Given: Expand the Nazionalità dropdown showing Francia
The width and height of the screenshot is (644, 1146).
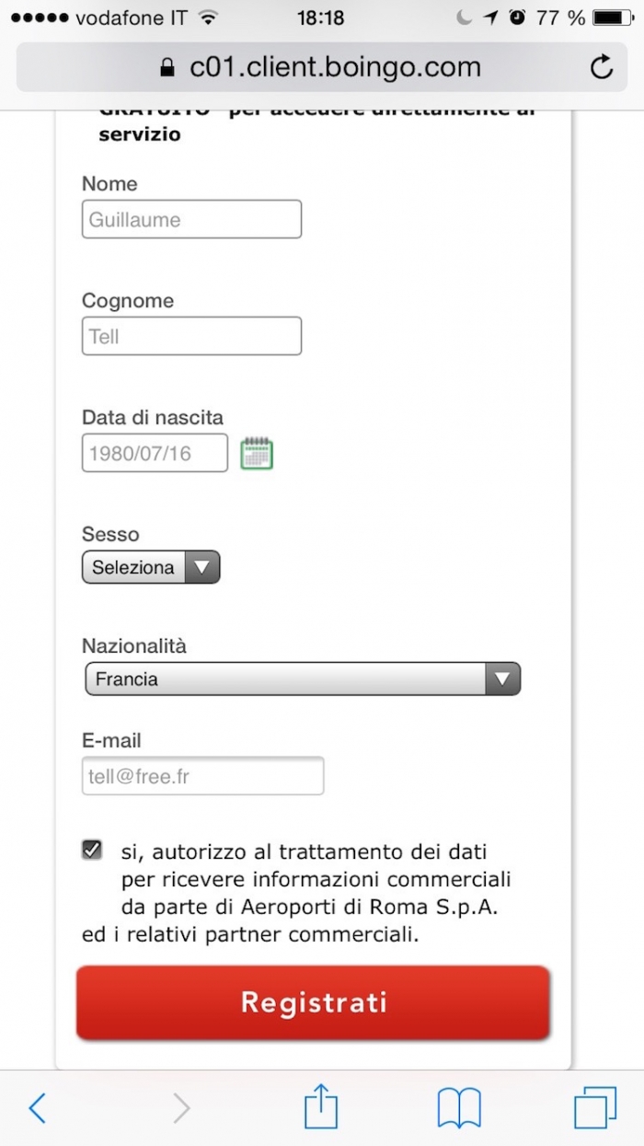Looking at the screenshot, I should tap(302, 679).
